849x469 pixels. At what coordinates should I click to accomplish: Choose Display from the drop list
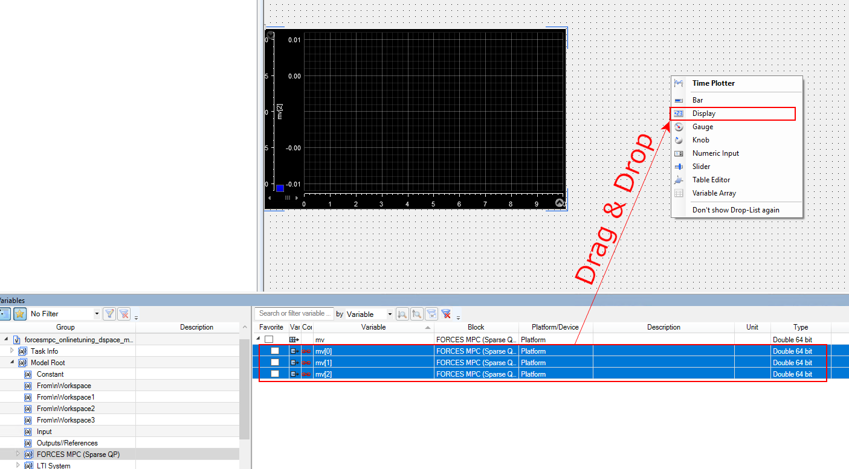(704, 113)
